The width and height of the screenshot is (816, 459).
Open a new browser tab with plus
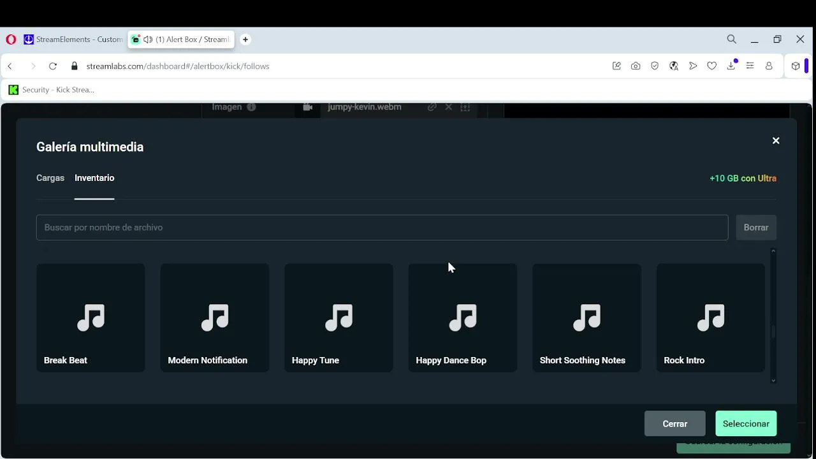[245, 40]
